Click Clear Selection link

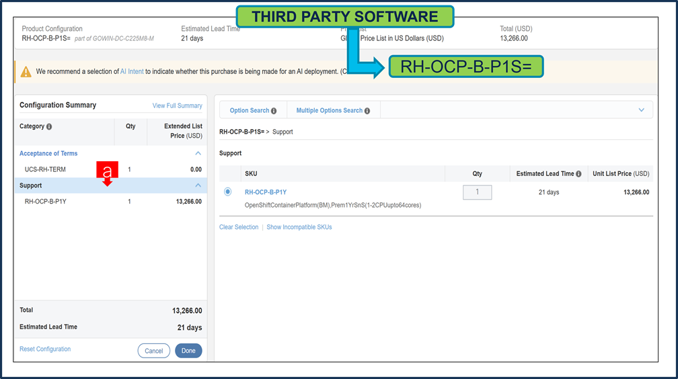click(x=239, y=227)
